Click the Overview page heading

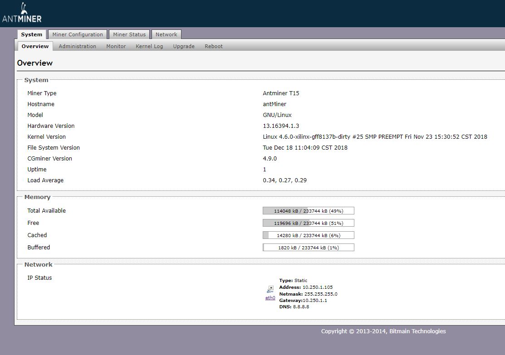35,63
